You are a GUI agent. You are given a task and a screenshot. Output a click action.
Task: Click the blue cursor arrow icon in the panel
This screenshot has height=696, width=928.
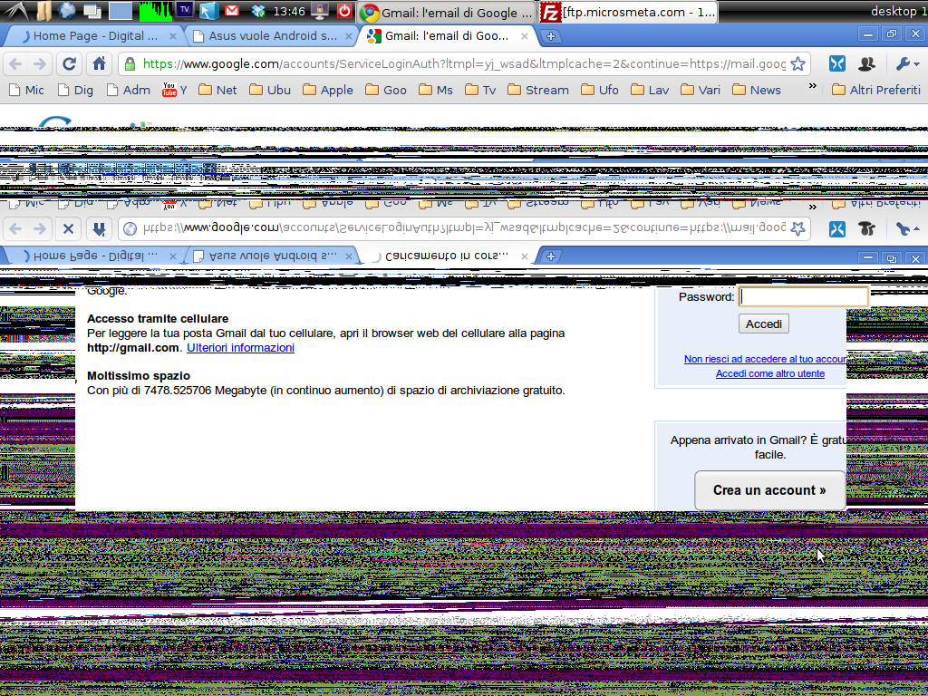(x=208, y=11)
